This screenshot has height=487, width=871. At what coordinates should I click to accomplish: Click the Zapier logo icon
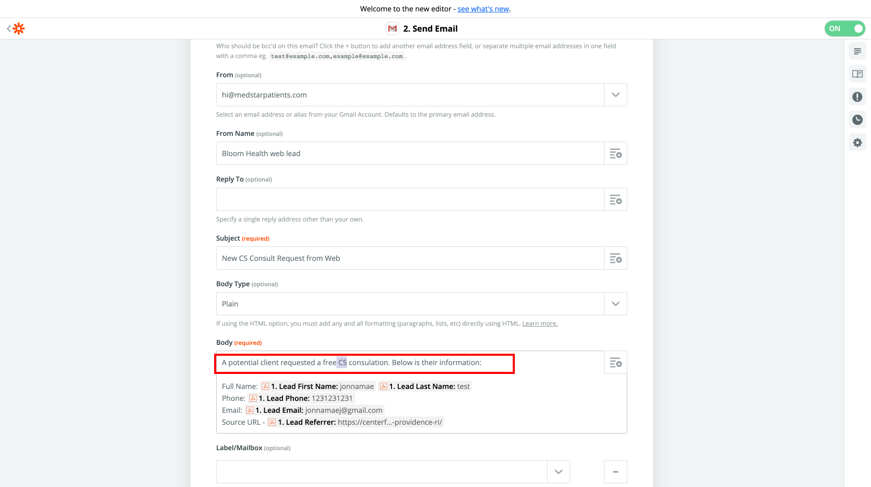click(x=19, y=29)
